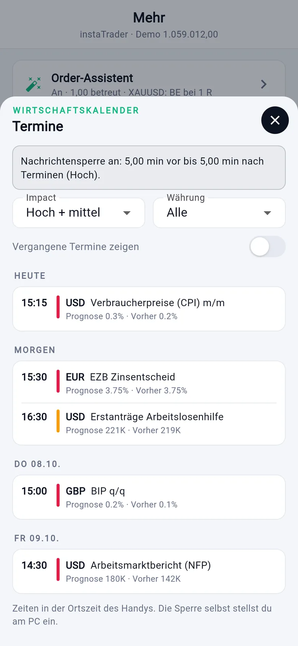This screenshot has height=646, width=298.
Task: Toggle Vergangene Termine zeigen switch
Action: (267, 246)
